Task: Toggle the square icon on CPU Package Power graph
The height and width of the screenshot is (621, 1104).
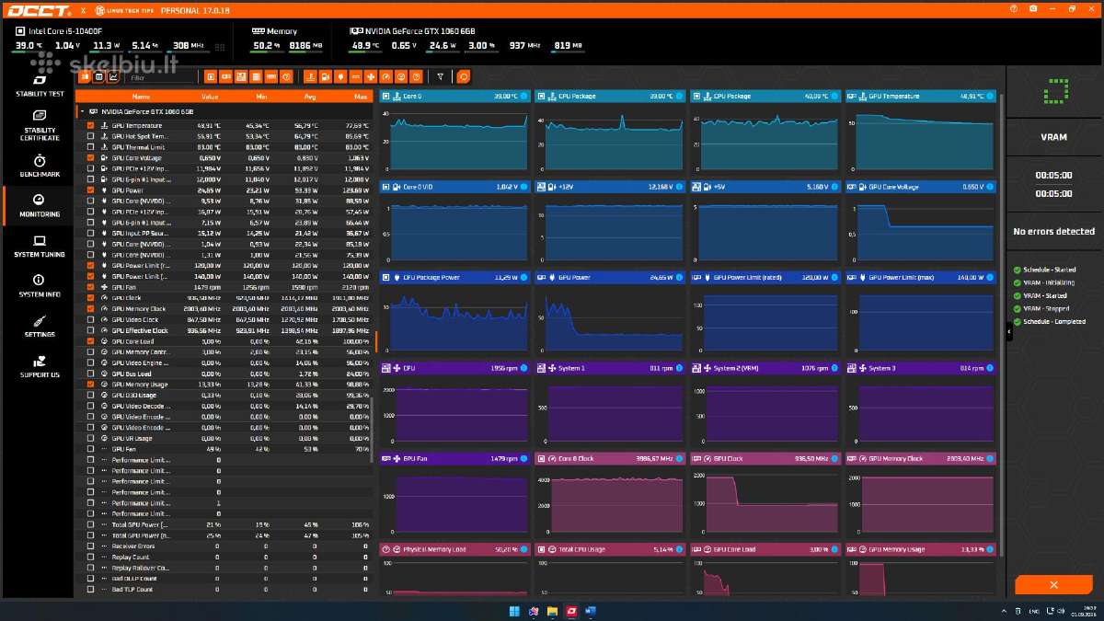Action: tap(387, 277)
